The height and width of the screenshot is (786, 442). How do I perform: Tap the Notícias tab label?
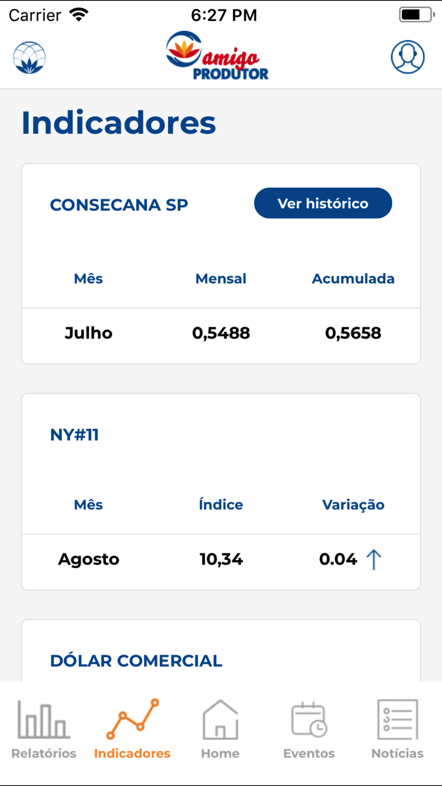coord(397,753)
